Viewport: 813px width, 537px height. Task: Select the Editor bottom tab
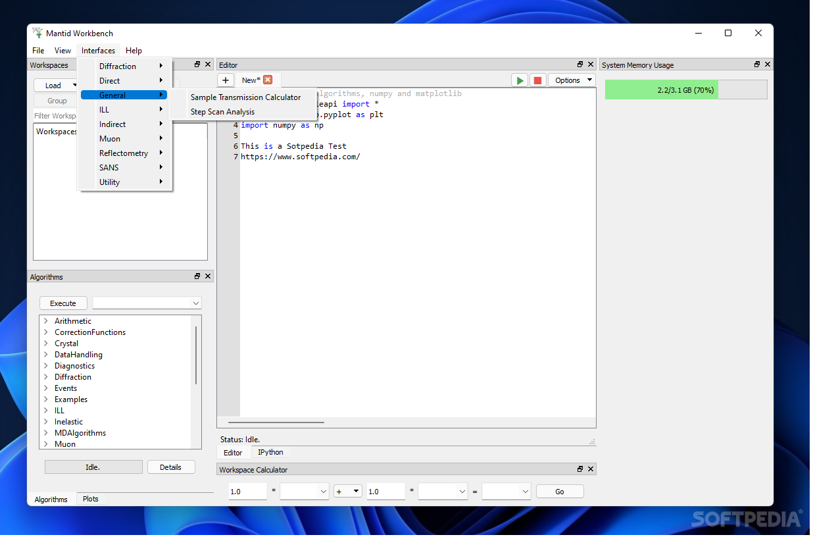[233, 453]
